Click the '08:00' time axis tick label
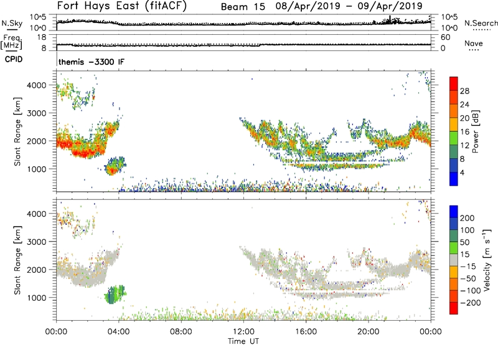Screen dimensions: 498x345 click(181, 332)
